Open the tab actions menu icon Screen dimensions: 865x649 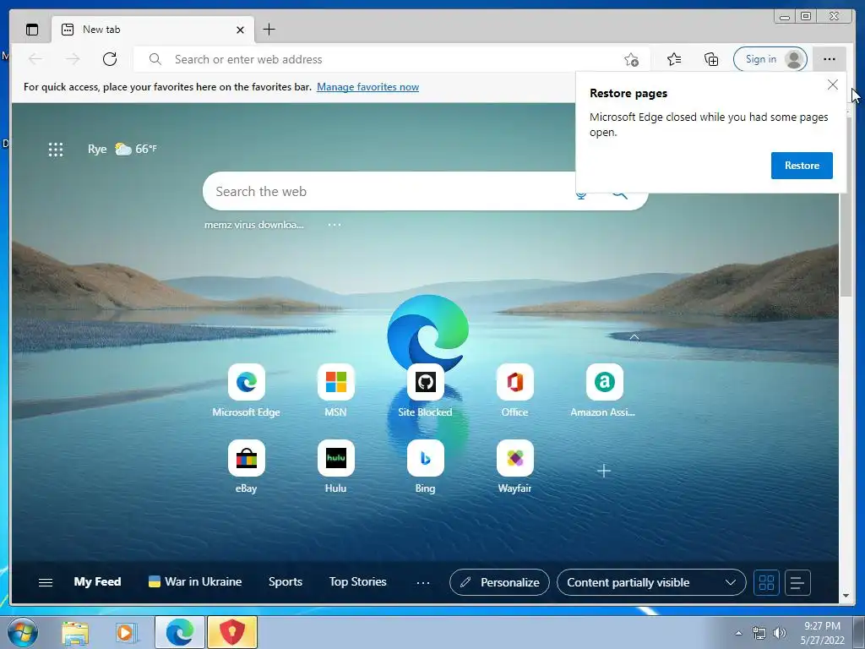(x=32, y=30)
